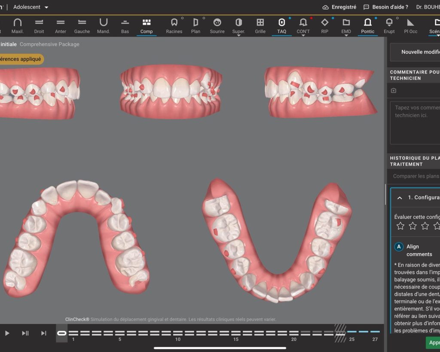Click the Erupt eruption compensation icon
The width and height of the screenshot is (440, 352).
(x=389, y=26)
